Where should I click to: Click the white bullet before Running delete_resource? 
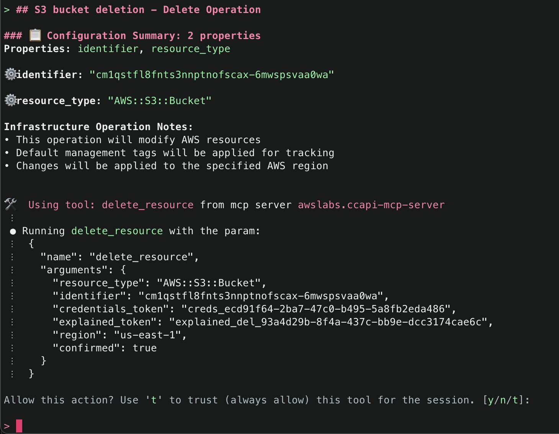(13, 231)
